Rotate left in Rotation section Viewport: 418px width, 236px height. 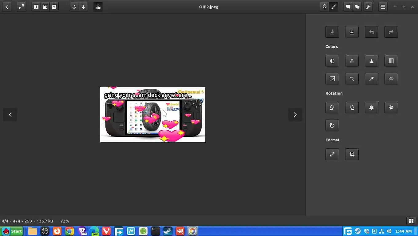[x=332, y=108]
